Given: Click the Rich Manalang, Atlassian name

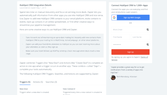Looking at the screenshot, I should pos(127,77).
